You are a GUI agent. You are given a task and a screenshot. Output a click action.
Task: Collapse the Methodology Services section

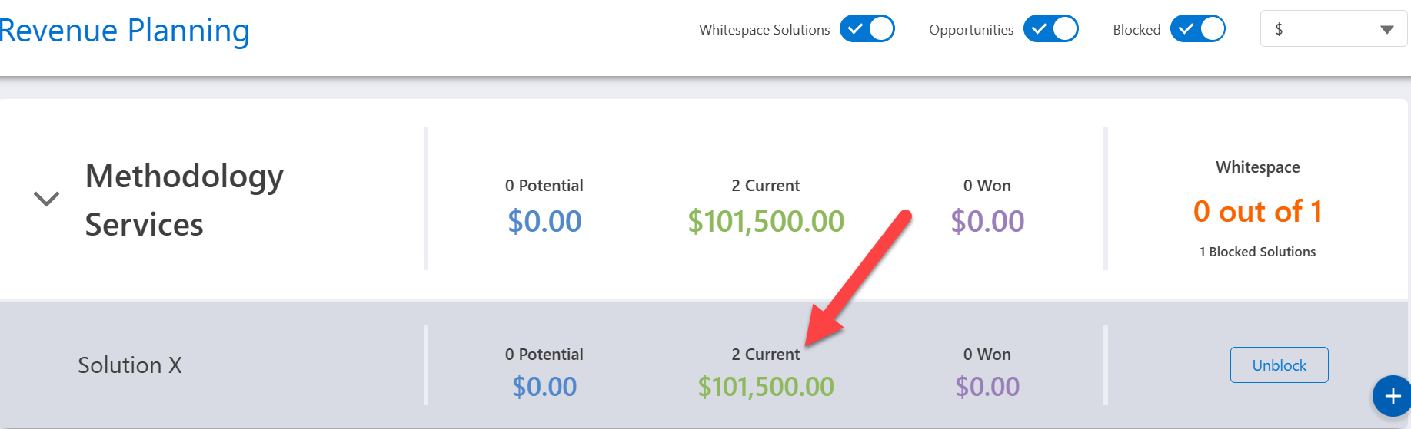tap(46, 199)
